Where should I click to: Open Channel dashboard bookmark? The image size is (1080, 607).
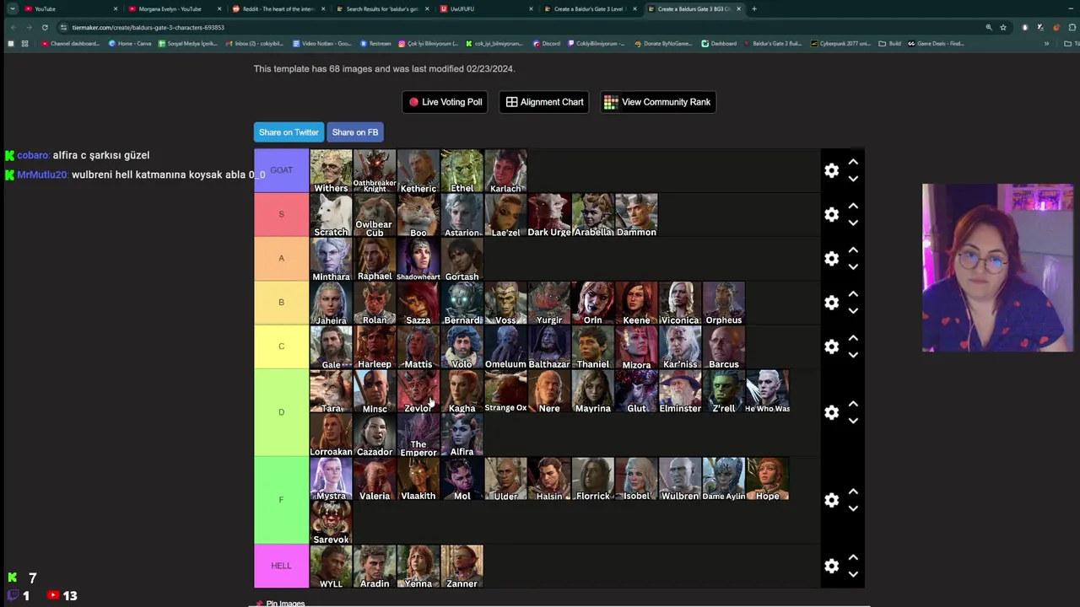point(70,43)
